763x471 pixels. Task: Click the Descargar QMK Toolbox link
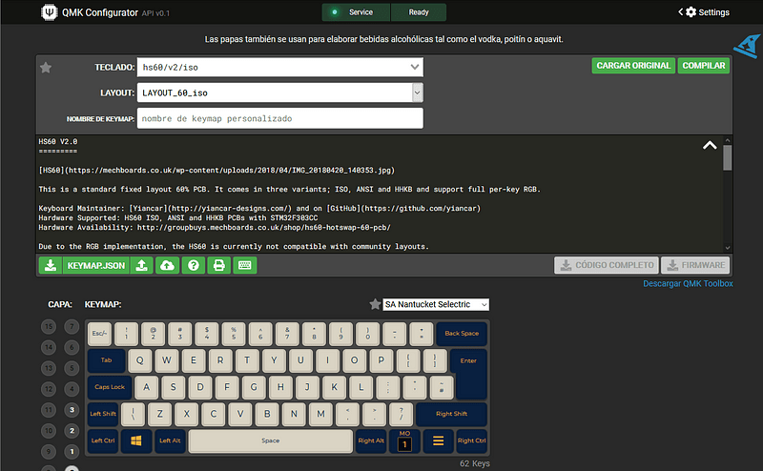[688, 283]
